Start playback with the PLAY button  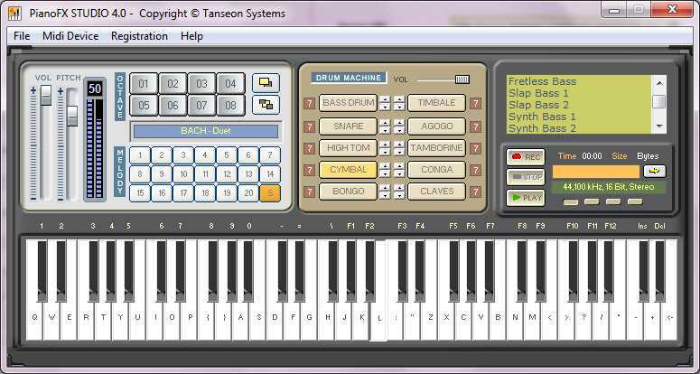[x=526, y=198]
